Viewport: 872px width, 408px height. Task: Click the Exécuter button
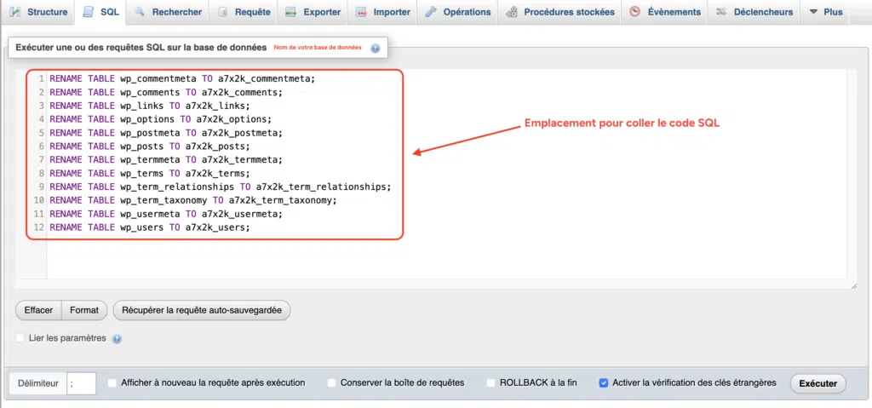click(x=817, y=383)
